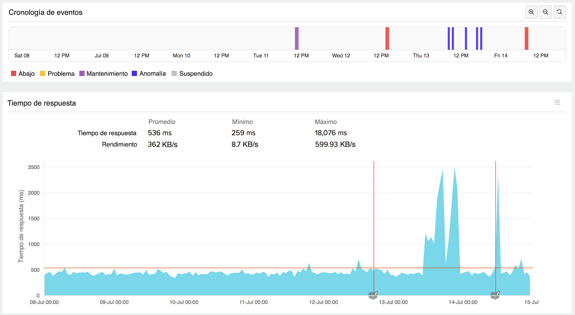Toggle the Problema legend item
Screen dimensions: 575x315
pos(57,74)
